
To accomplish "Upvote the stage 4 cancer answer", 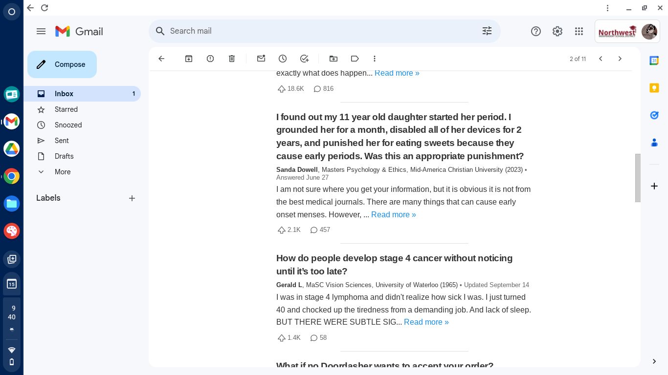I will point(282,338).
